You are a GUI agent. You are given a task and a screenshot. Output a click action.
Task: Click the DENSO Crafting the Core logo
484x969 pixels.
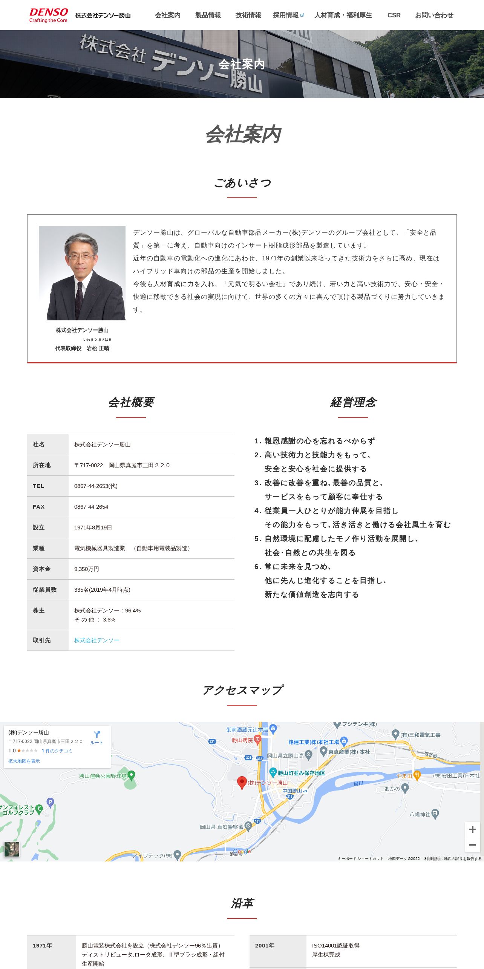(x=48, y=15)
